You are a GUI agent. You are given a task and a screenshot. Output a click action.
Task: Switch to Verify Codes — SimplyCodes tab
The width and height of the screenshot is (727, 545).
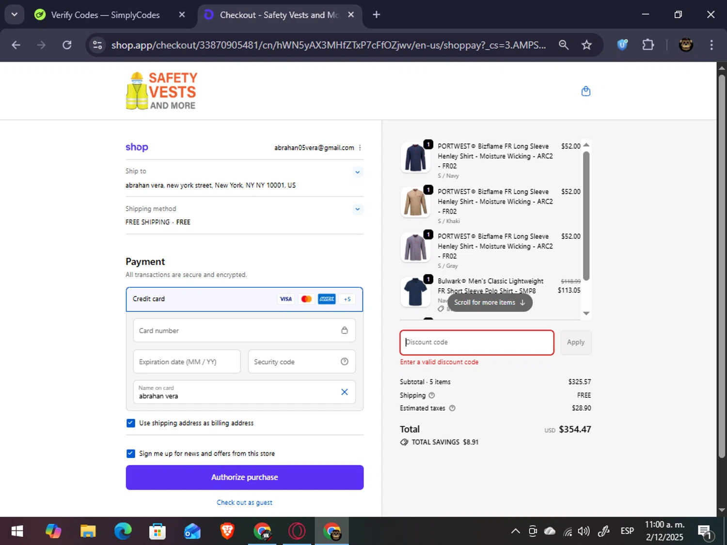tap(105, 15)
